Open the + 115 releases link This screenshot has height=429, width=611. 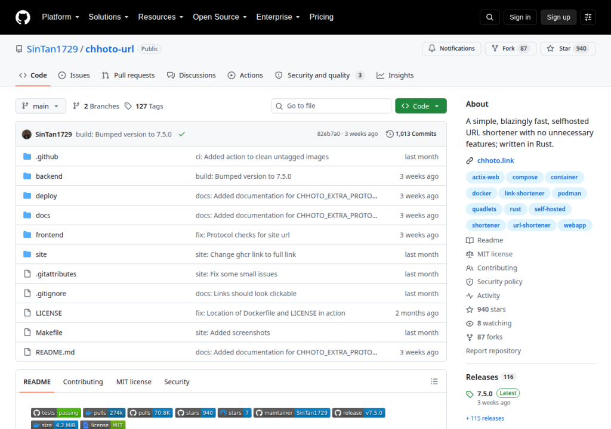[485, 418]
